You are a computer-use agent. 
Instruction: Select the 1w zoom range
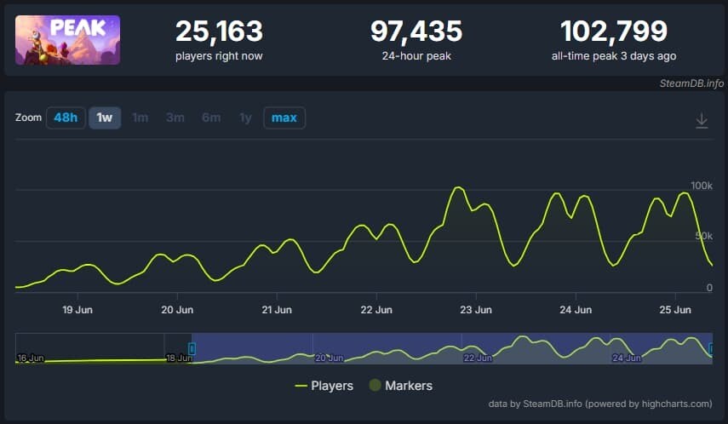coord(105,117)
